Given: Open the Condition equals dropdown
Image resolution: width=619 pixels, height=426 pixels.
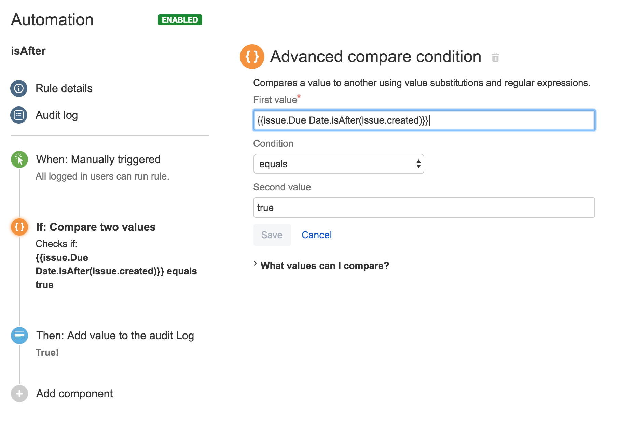Looking at the screenshot, I should (x=338, y=164).
